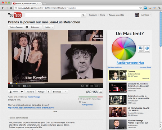Click Top des commentaires heading
Image resolution: width=162 pixels, height=130 pixels.
pyautogui.click(x=18, y=118)
